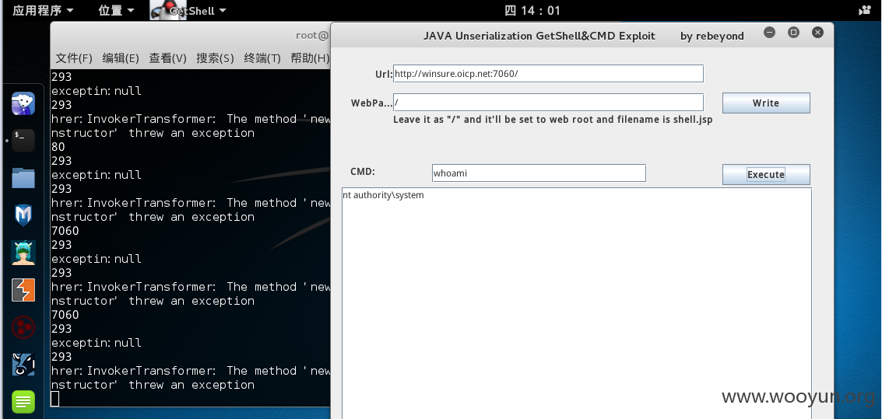This screenshot has height=419, width=882.
Task: Launch the blue-eyed face icon in the dock
Action: tap(23, 365)
